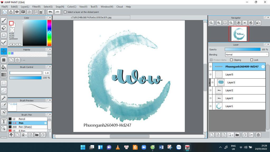
Task: Click the Navigator canvas thumbnail
Action: pos(239,34)
